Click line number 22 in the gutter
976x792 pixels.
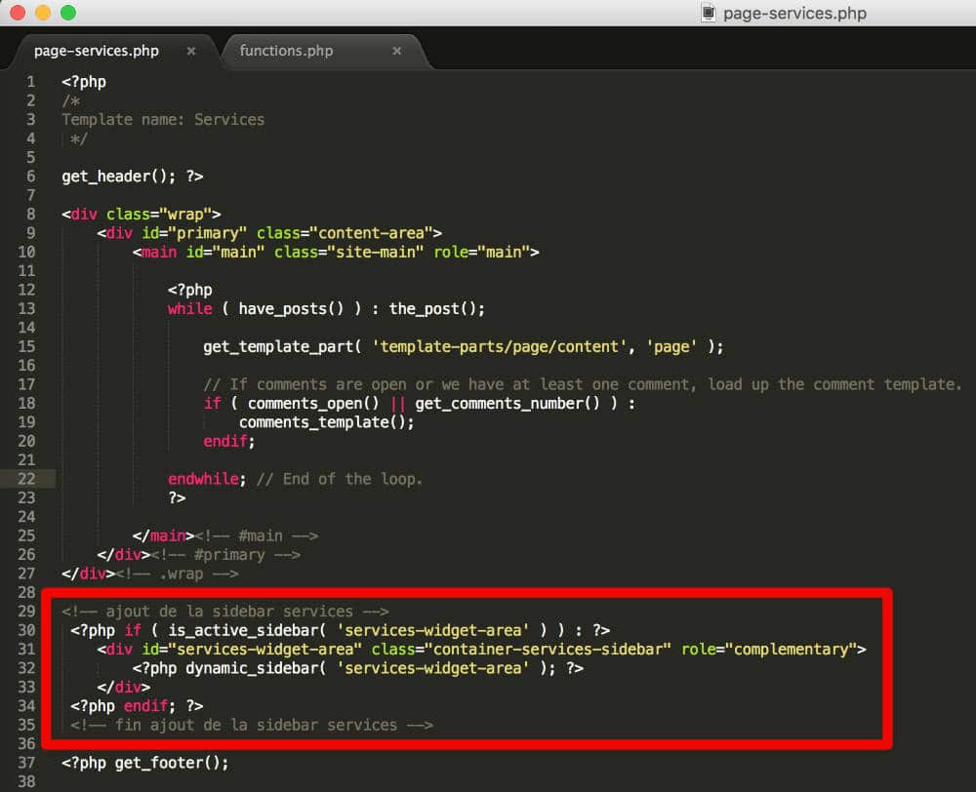tap(30, 479)
